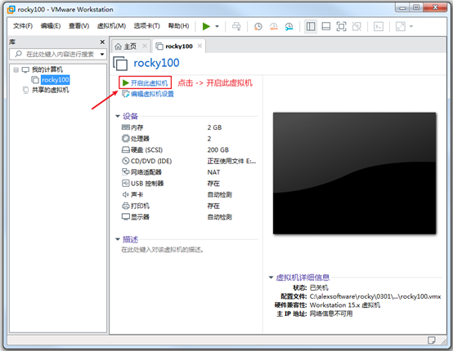Open console view toolbar icon
The height and width of the screenshot is (351, 453).
379,27
